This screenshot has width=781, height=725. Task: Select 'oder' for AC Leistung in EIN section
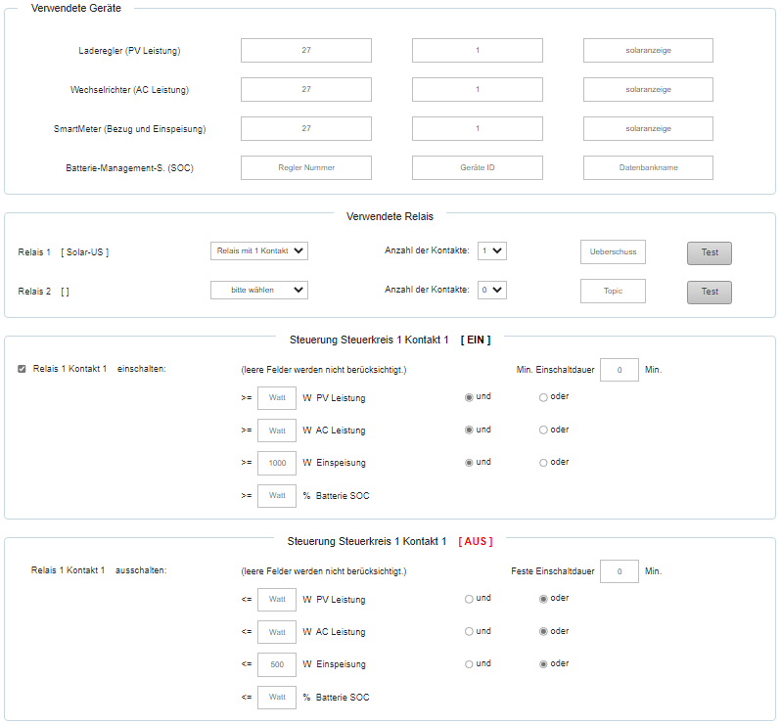[543, 430]
